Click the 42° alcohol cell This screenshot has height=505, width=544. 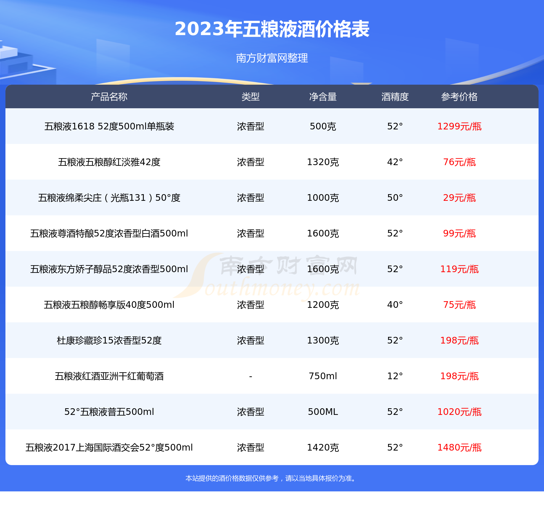pos(395,162)
